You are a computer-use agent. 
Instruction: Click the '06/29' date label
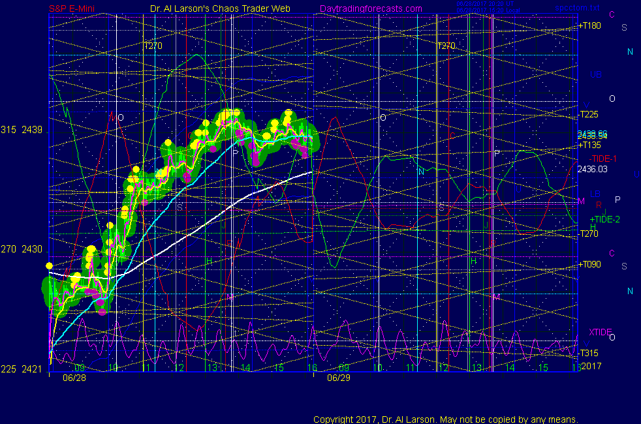pyautogui.click(x=339, y=378)
